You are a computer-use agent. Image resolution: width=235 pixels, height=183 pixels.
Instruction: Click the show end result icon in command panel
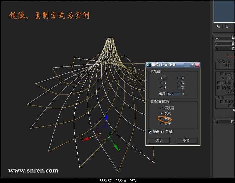pos(227,27)
